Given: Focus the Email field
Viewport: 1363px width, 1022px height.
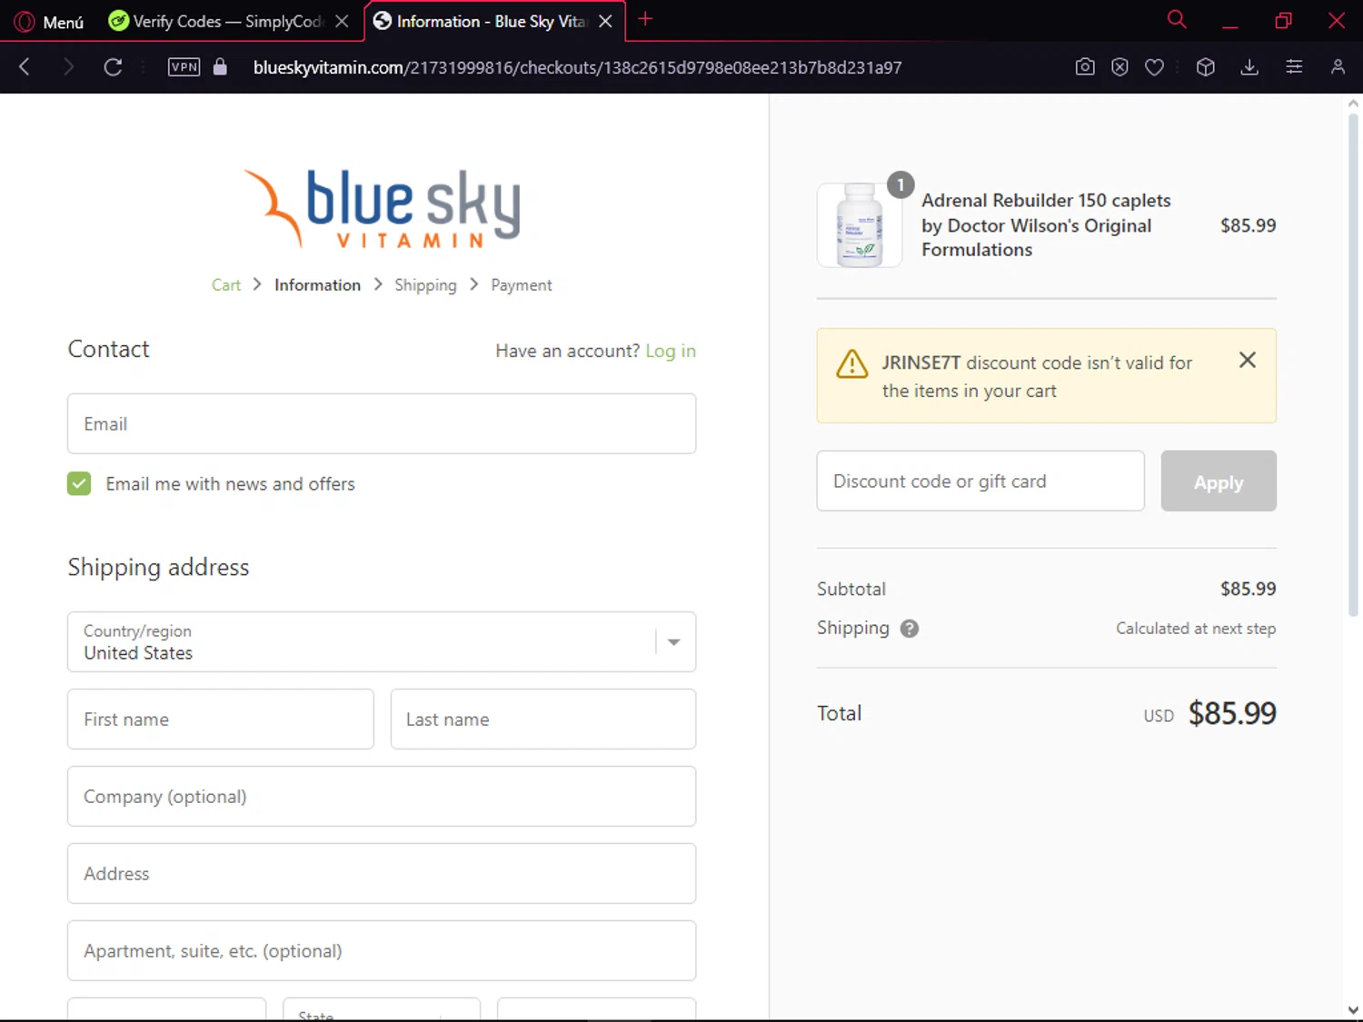Looking at the screenshot, I should coord(382,423).
